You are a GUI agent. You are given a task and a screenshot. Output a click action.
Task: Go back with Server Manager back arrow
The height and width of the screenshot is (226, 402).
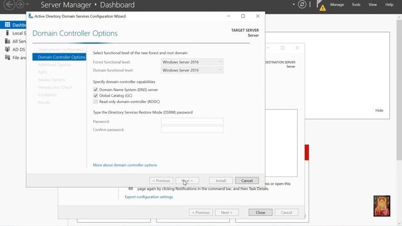point(9,4)
